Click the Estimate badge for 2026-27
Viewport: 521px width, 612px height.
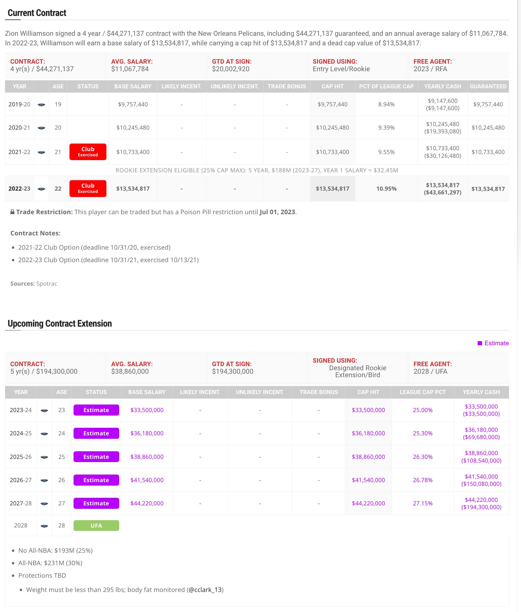[96, 480]
